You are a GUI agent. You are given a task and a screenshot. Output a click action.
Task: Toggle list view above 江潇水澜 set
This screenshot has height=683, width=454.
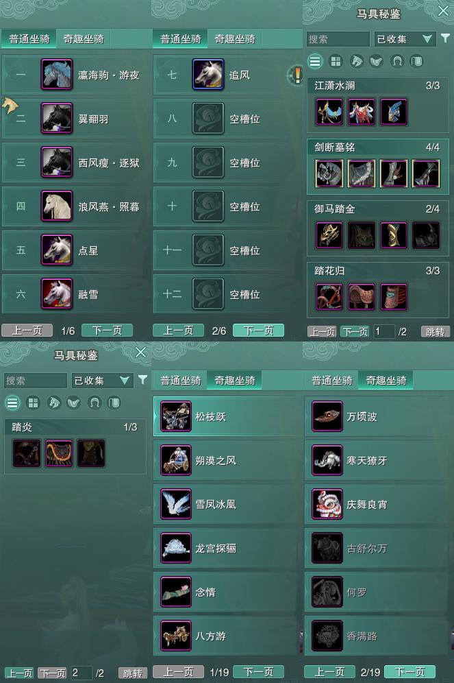tap(315, 62)
